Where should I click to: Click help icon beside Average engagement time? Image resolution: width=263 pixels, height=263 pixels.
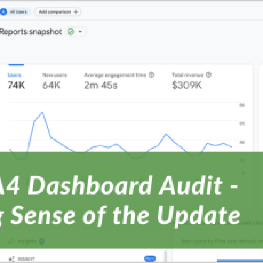152,75
